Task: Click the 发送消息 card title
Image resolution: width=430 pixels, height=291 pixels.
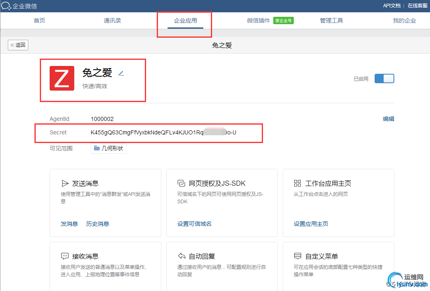Action: 85,183
